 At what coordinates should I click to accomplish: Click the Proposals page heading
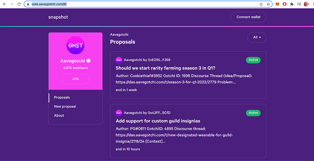[123, 42]
